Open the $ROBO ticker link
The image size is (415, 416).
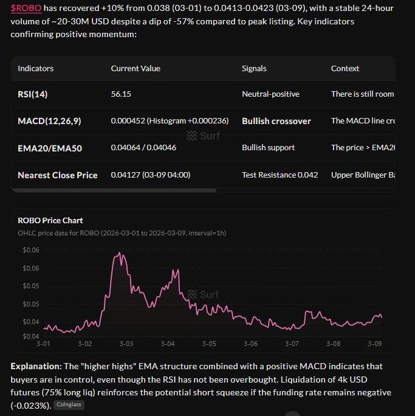coord(26,9)
